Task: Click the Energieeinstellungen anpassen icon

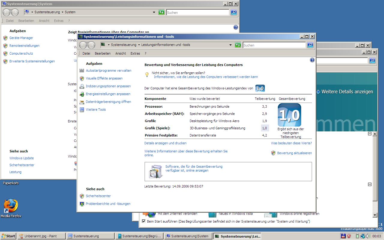Action: pos(82,94)
